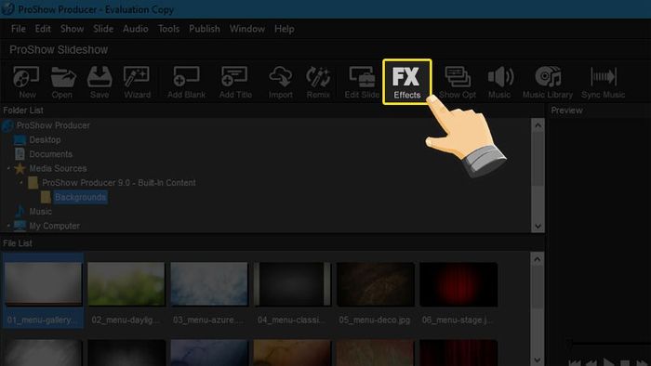Open a show with the Open icon
Viewport: 651px width, 366px height.
(x=62, y=82)
